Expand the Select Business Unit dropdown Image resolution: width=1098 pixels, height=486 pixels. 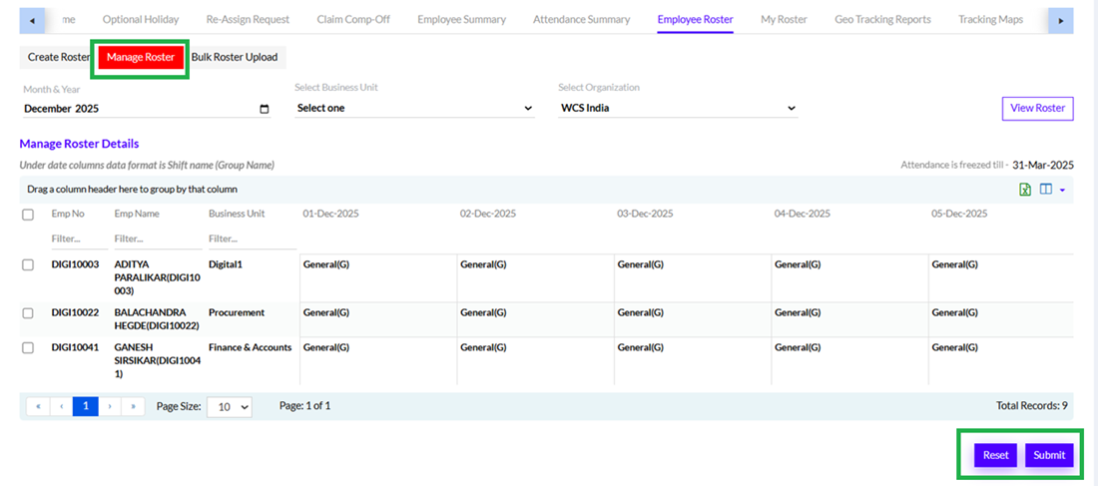pos(414,108)
